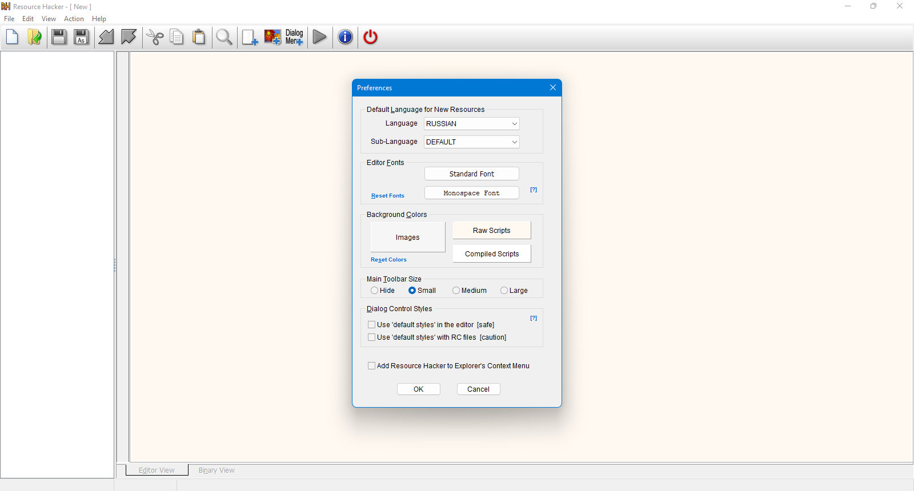Enable 'default styles' with RC files [caution]
Screen dimensions: 914x491
pos(437,337)
